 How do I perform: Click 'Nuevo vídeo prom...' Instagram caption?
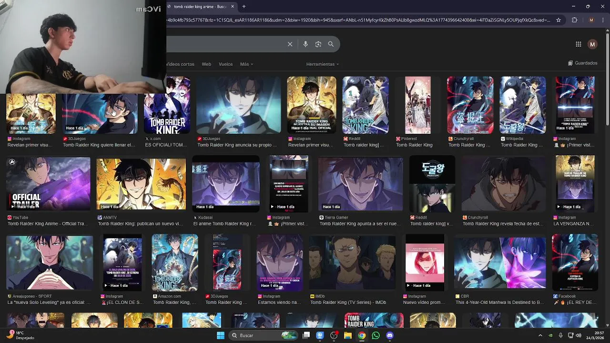(x=424, y=302)
